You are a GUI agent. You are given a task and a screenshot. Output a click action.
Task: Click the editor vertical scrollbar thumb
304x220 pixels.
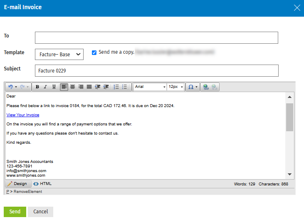click(290, 117)
